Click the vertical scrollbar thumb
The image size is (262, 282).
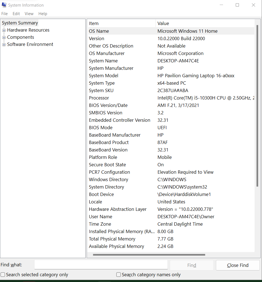(257, 104)
